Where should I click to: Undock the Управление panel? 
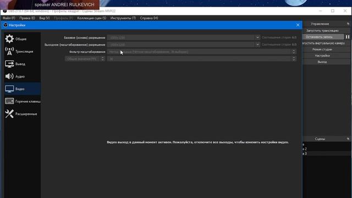[348, 24]
